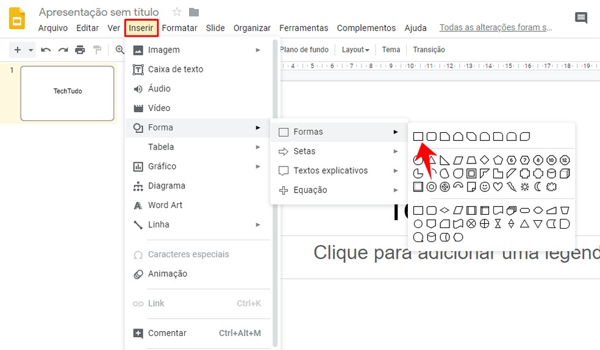
Task: Select the TechTudo slide thumbnail
Action: tap(67, 93)
